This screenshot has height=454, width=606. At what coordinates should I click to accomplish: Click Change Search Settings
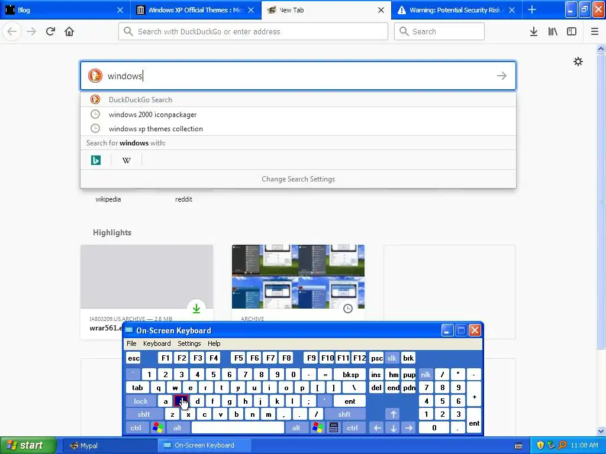coord(298,179)
